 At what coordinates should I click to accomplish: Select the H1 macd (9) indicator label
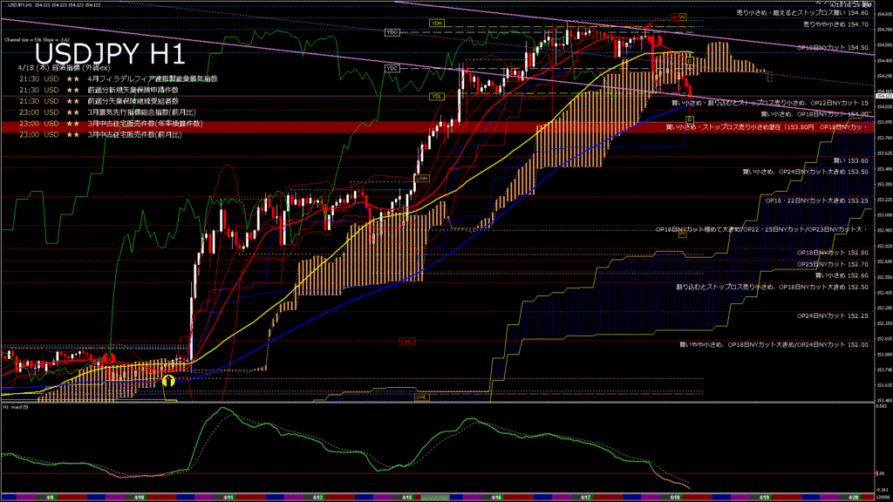(x=18, y=407)
